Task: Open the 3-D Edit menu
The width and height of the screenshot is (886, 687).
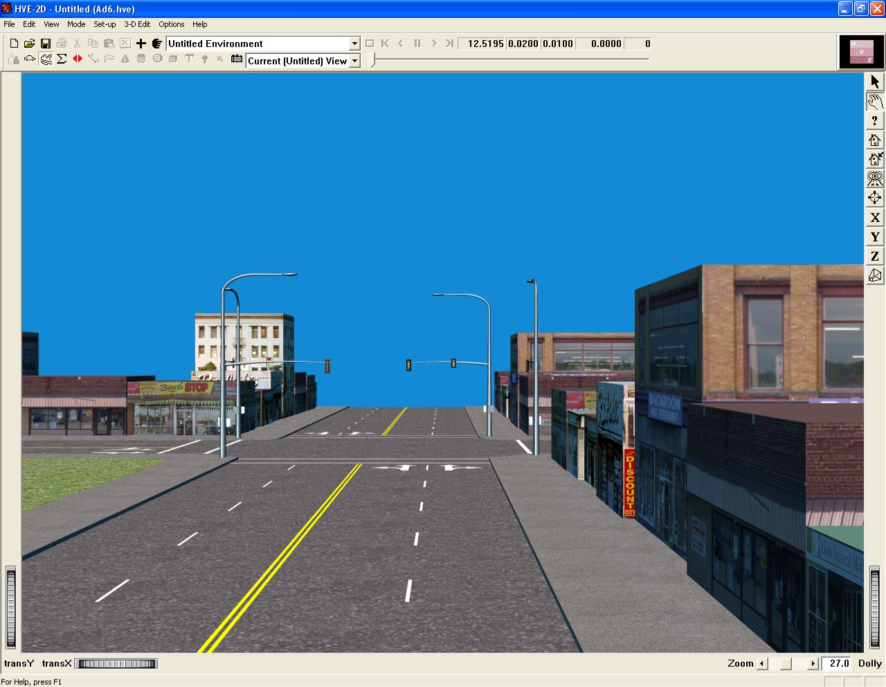Action: click(x=137, y=24)
